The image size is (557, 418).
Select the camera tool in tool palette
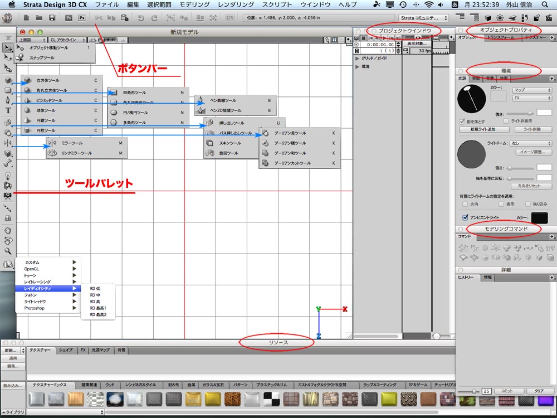(x=8, y=196)
